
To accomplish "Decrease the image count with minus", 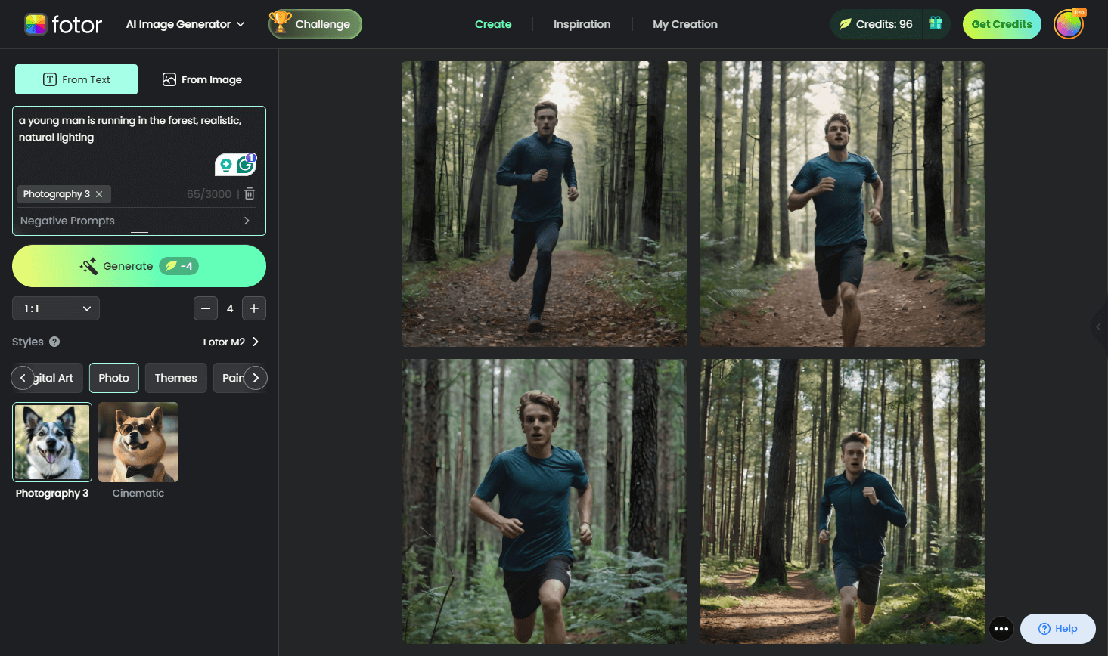I will coord(206,308).
